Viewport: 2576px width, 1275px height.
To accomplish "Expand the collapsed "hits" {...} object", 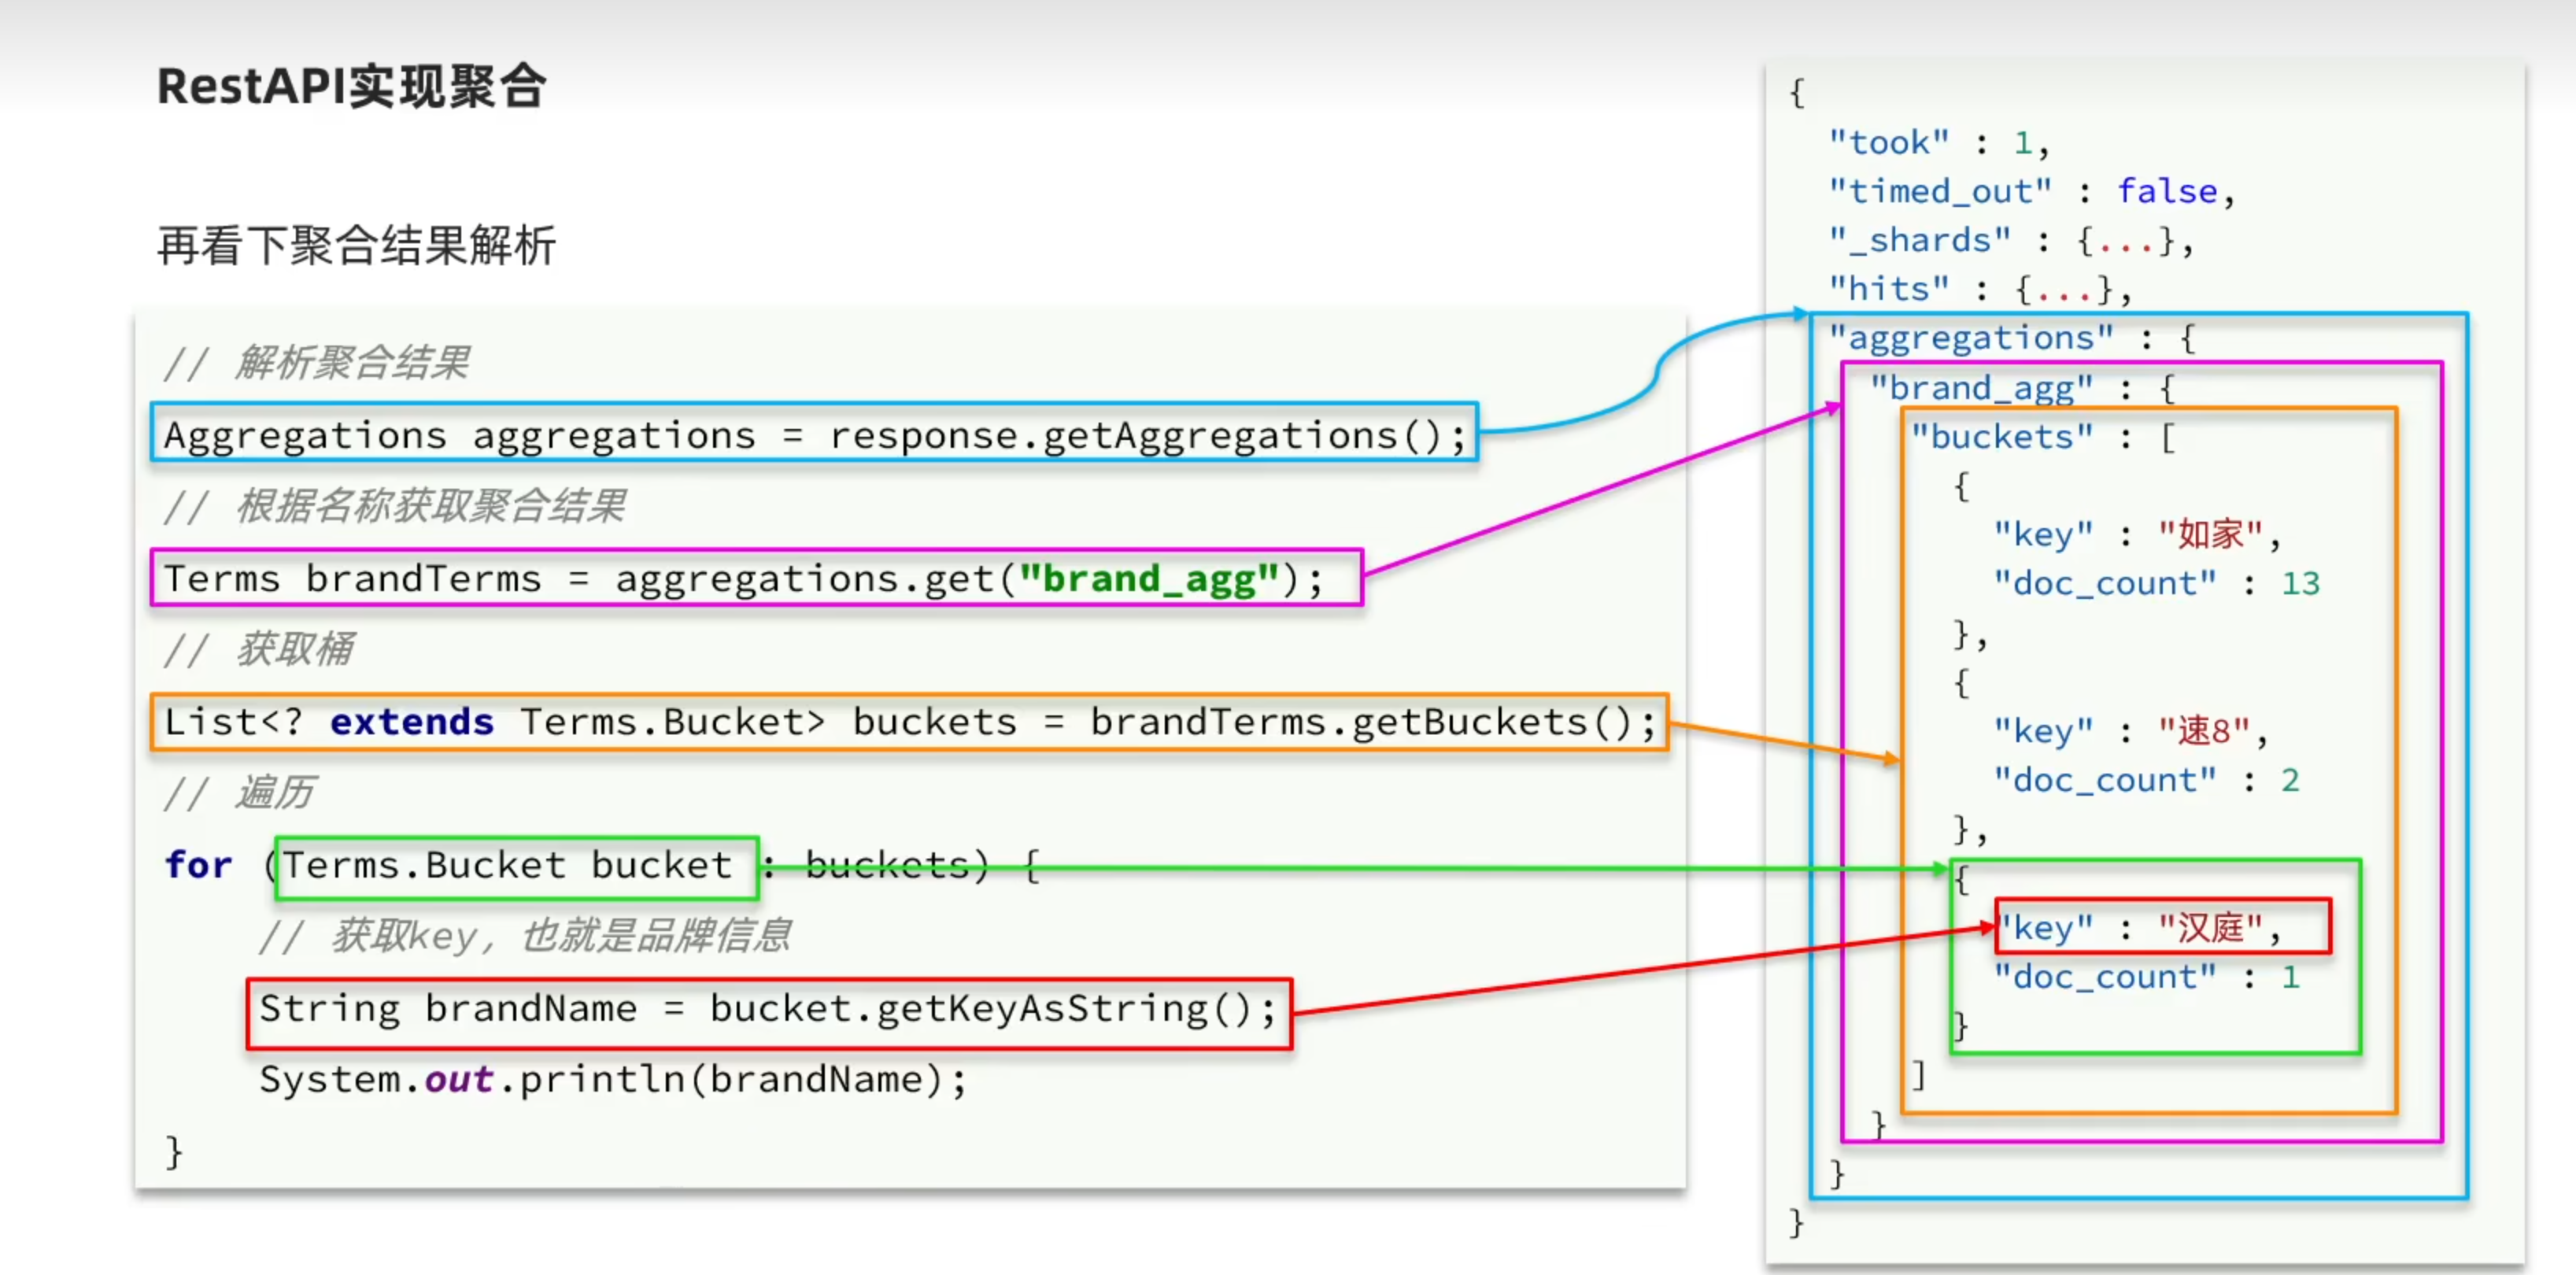I will coord(2063,290).
